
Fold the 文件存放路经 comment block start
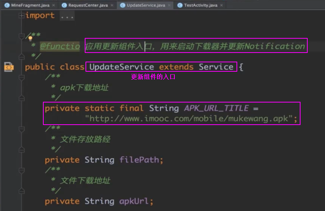click(21, 129)
